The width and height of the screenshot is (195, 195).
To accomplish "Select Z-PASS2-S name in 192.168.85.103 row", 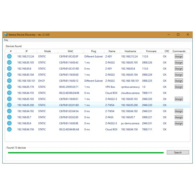I will [111, 99].
